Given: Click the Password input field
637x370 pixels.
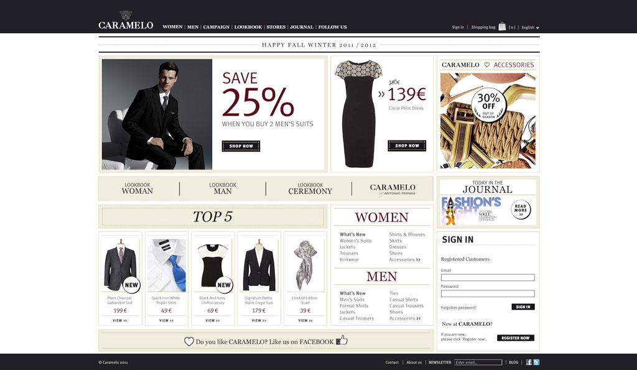Looking at the screenshot, I should [488, 294].
